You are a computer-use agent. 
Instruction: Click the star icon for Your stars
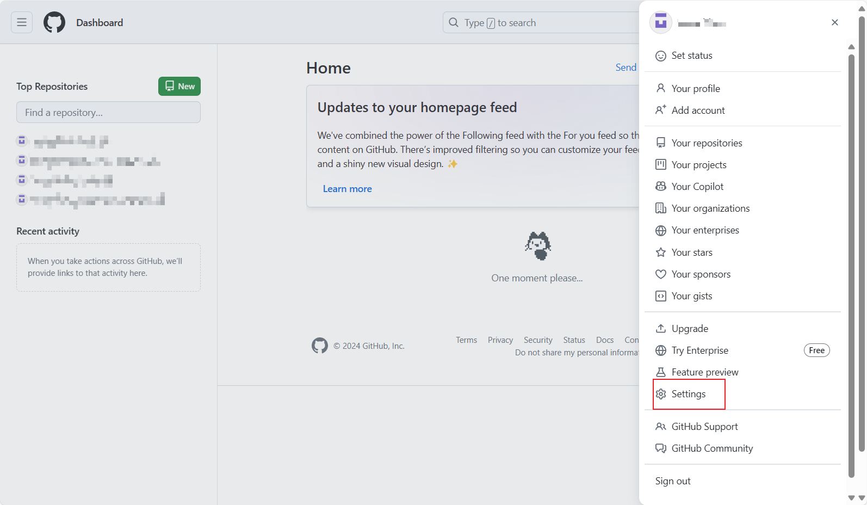pos(661,253)
